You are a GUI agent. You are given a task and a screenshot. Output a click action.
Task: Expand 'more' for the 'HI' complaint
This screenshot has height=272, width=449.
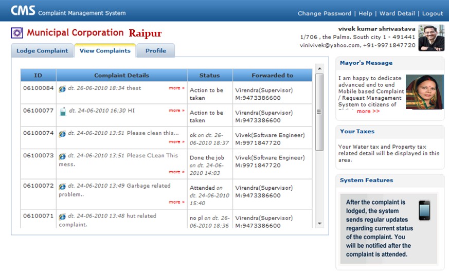pos(176,111)
